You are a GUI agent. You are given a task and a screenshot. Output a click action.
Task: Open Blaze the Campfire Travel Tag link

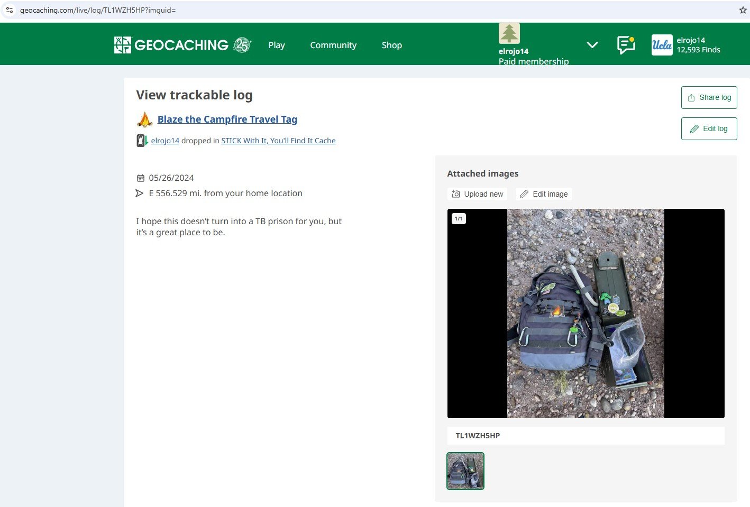tap(227, 119)
